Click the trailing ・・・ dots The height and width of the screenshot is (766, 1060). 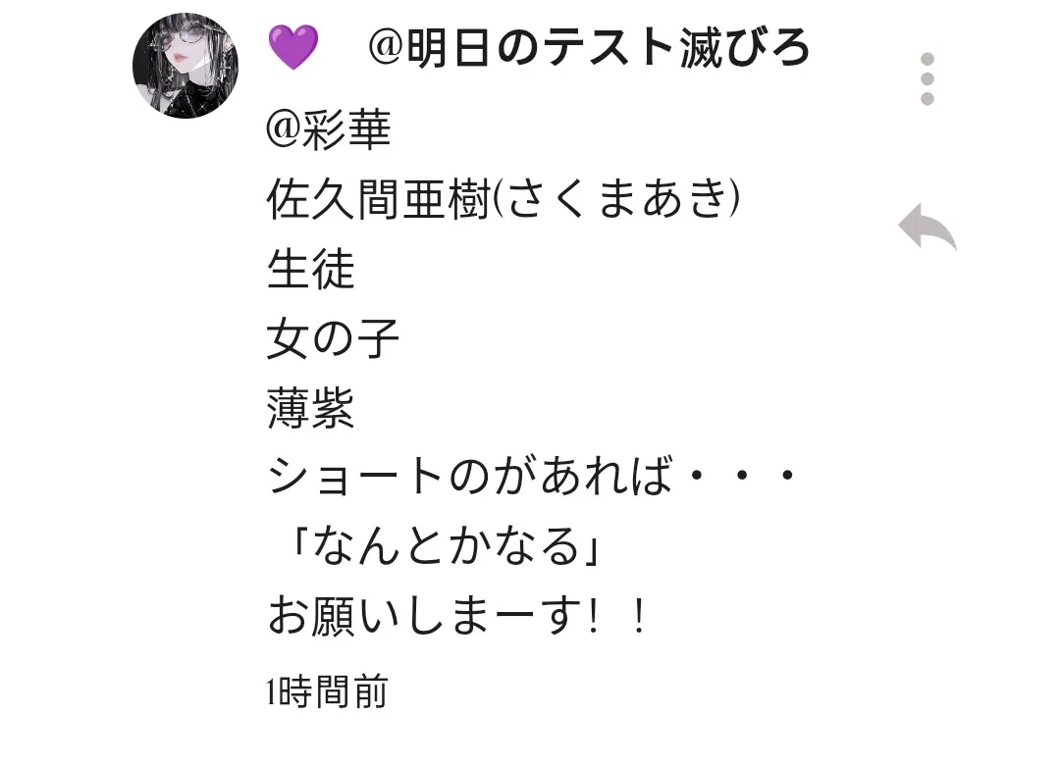click(x=741, y=476)
